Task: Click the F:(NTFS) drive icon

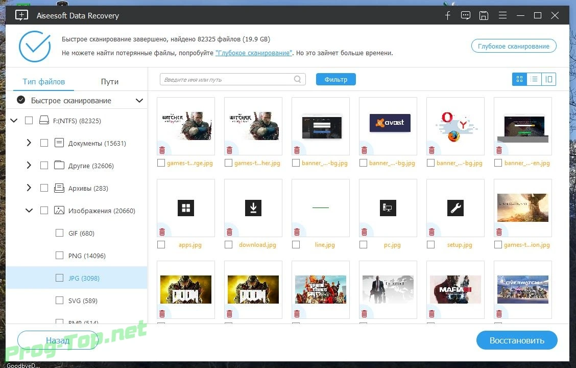Action: (x=44, y=120)
